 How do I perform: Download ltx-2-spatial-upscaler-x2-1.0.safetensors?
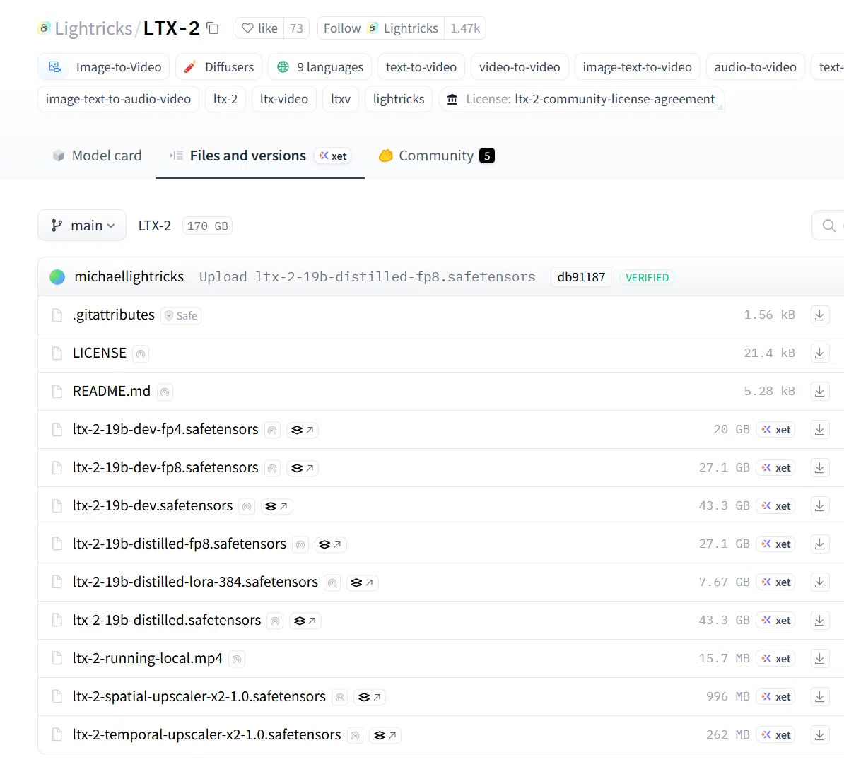pyautogui.click(x=820, y=697)
